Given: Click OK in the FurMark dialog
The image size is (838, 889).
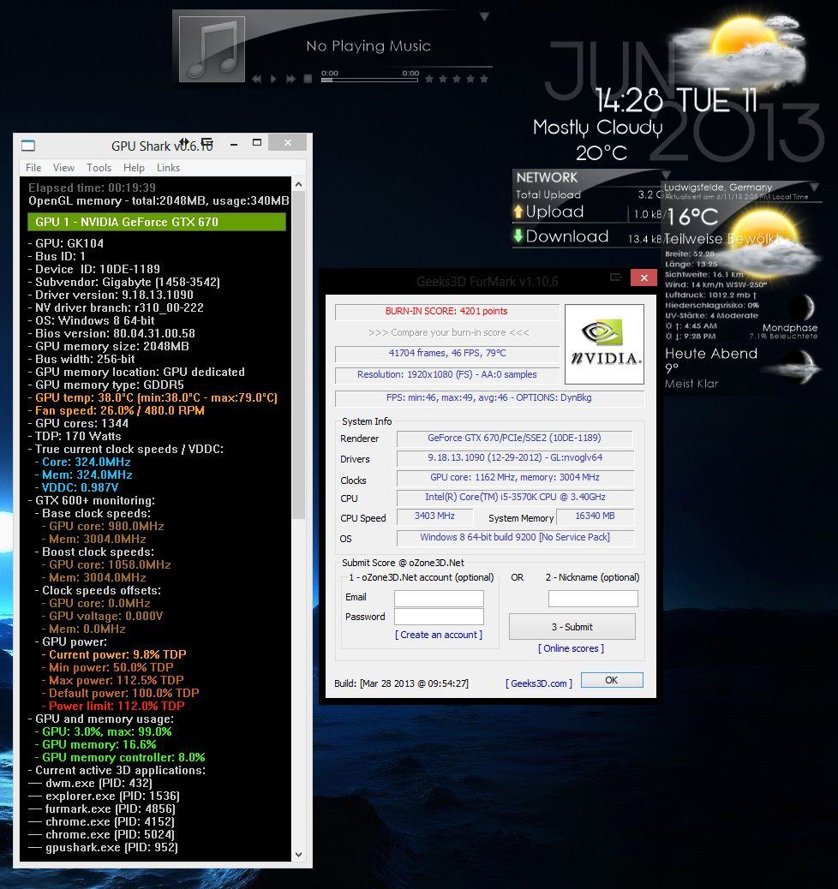Looking at the screenshot, I should pos(612,680).
